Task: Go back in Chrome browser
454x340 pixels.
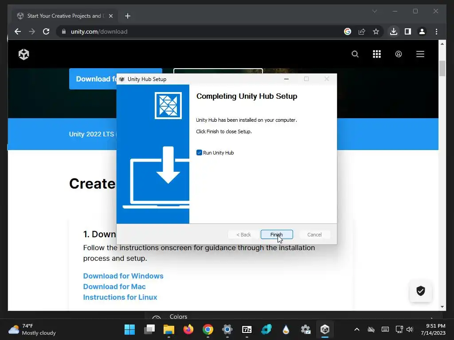Action: [x=18, y=31]
